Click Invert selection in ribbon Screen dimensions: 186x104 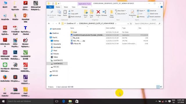pyautogui.click(x=154, y=17)
